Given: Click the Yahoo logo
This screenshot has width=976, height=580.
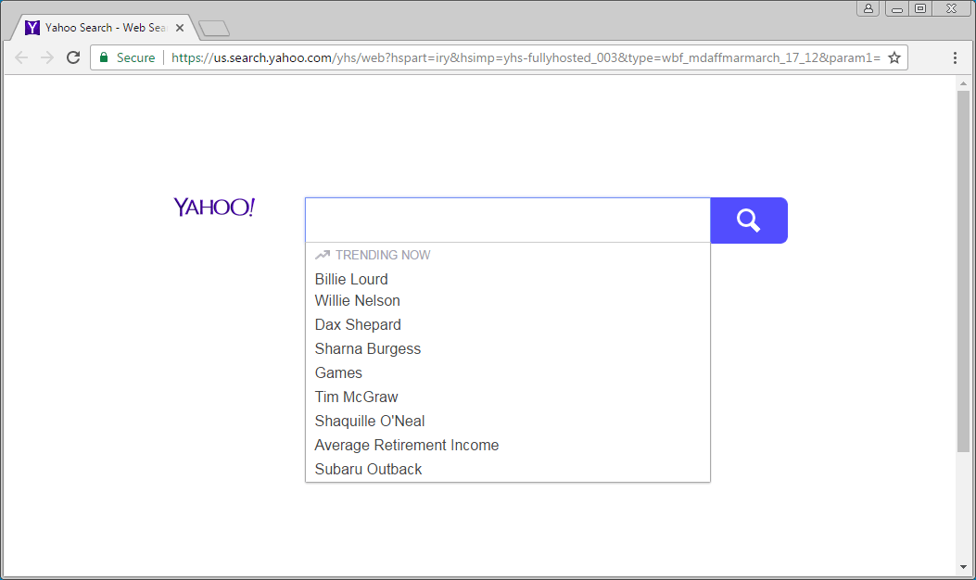Looking at the screenshot, I should (214, 208).
